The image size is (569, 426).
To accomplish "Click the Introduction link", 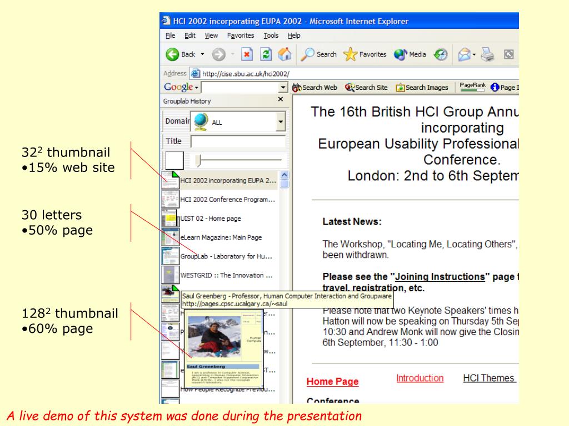I will [420, 378].
